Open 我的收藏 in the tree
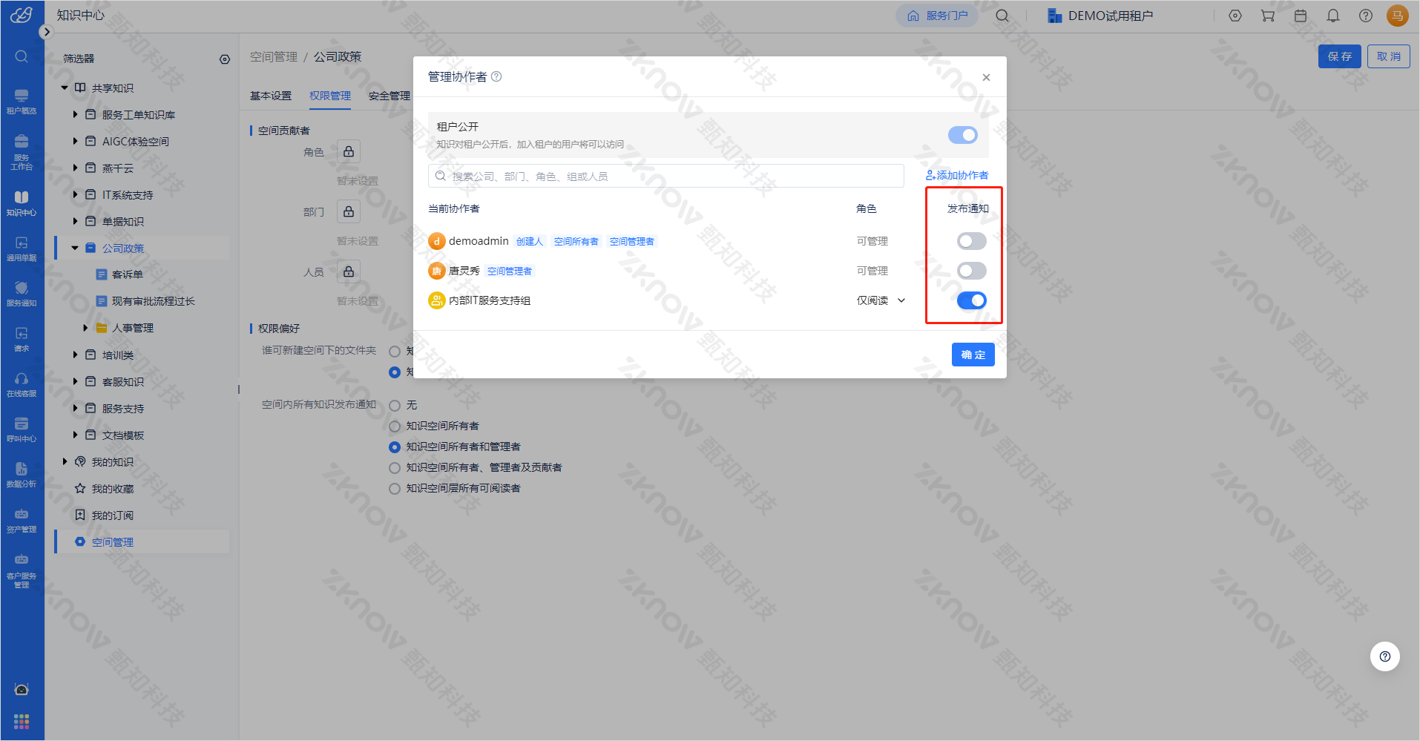The width and height of the screenshot is (1420, 741). (113, 489)
